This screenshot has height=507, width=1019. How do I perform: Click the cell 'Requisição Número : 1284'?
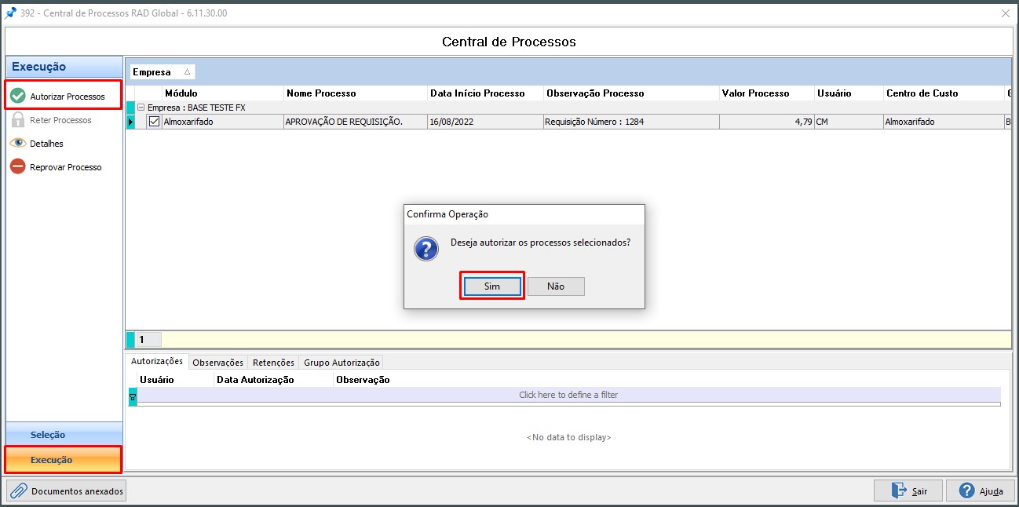pyautogui.click(x=630, y=122)
